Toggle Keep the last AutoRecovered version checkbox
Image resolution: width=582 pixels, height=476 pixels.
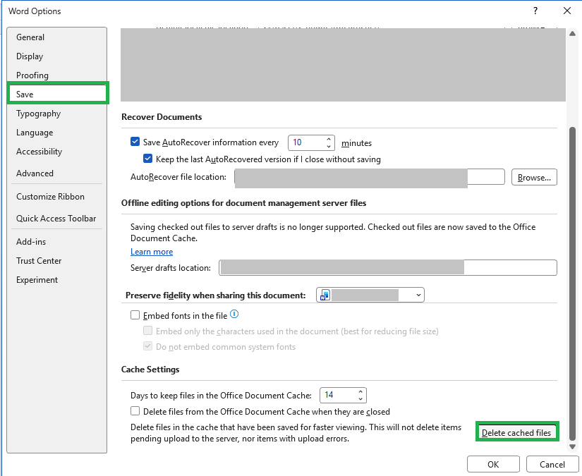147,159
